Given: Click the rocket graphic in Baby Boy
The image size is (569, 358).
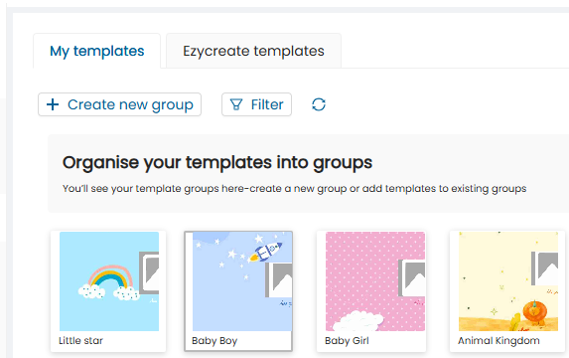Looking at the screenshot, I should (x=265, y=252).
